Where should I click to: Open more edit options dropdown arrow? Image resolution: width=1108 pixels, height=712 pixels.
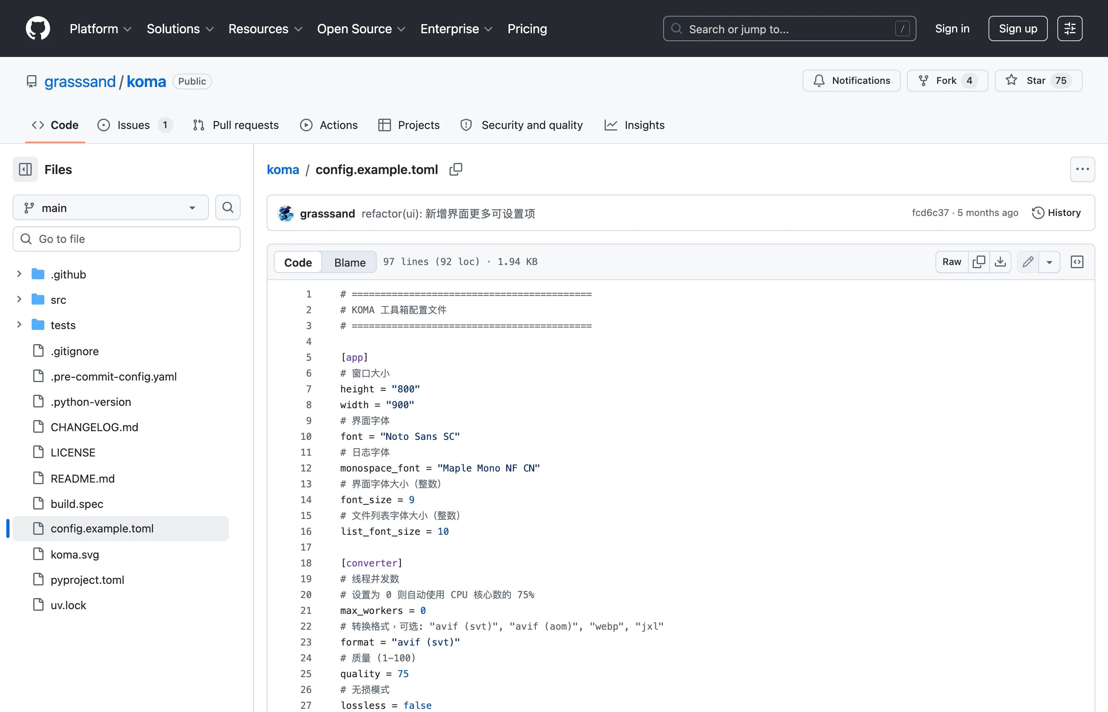[1049, 262]
